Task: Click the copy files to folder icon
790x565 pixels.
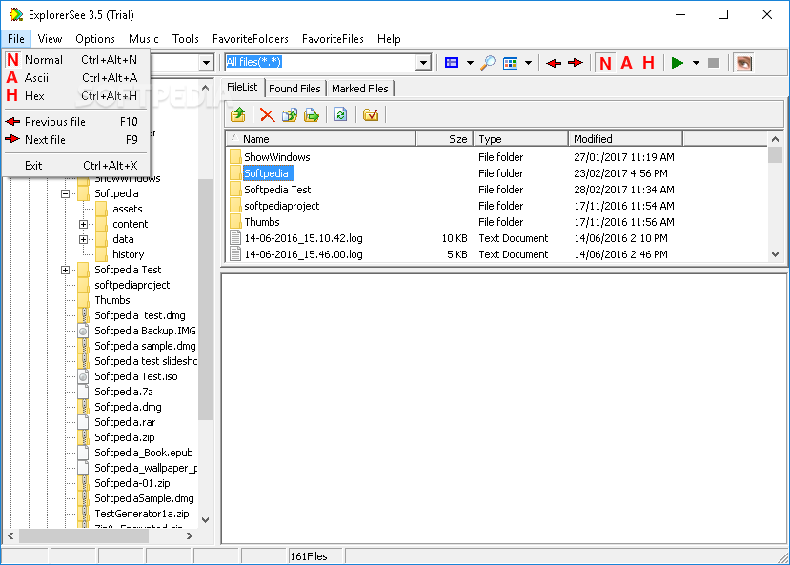Action: pyautogui.click(x=290, y=115)
